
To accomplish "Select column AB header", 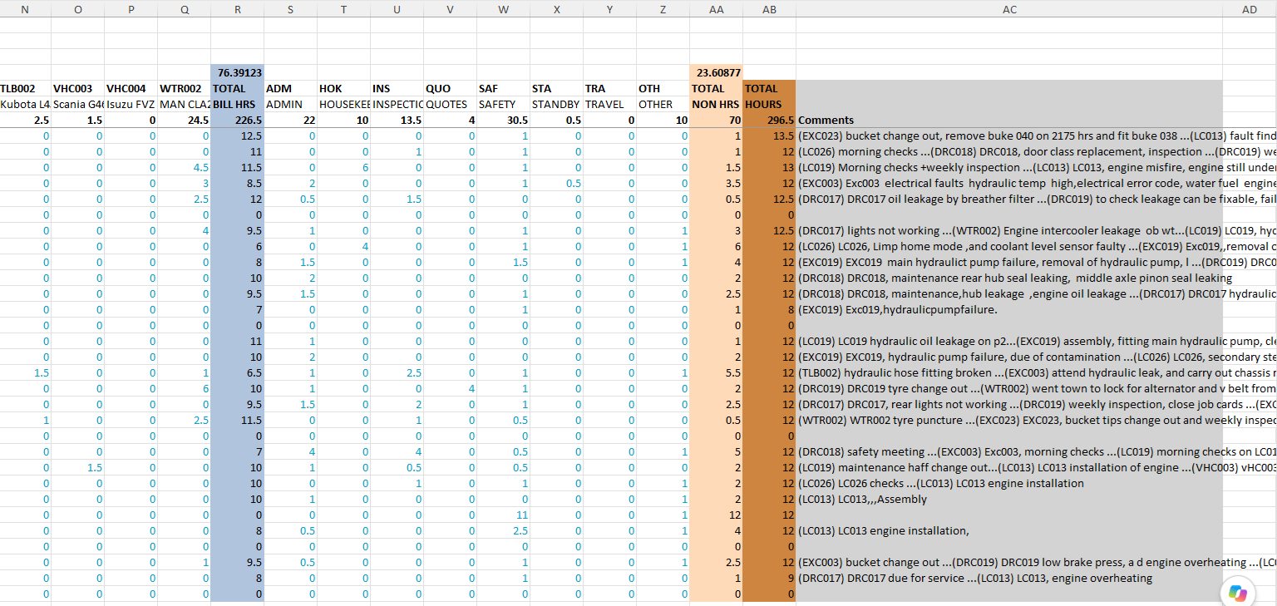I will (x=769, y=8).
